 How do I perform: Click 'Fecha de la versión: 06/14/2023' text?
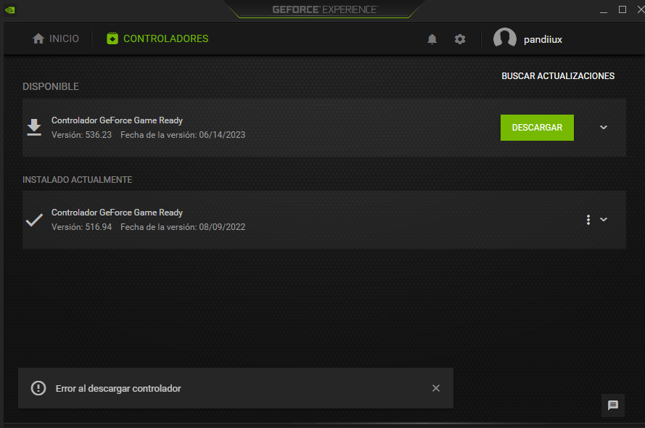point(183,135)
